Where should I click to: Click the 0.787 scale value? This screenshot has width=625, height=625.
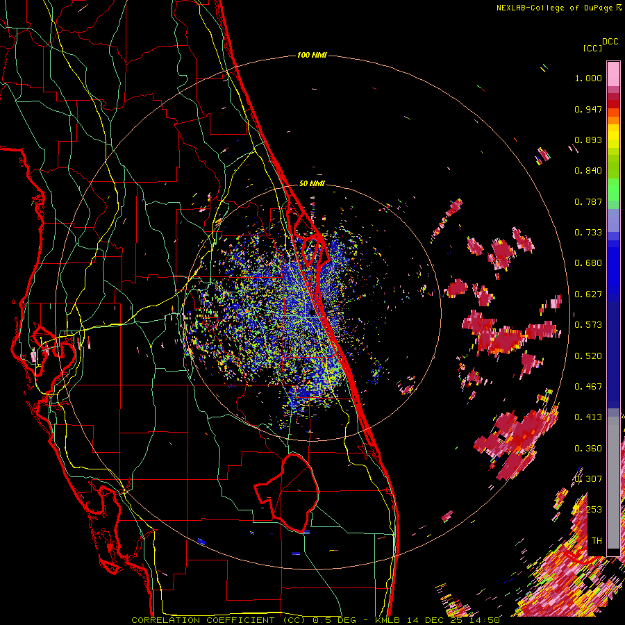click(x=588, y=201)
